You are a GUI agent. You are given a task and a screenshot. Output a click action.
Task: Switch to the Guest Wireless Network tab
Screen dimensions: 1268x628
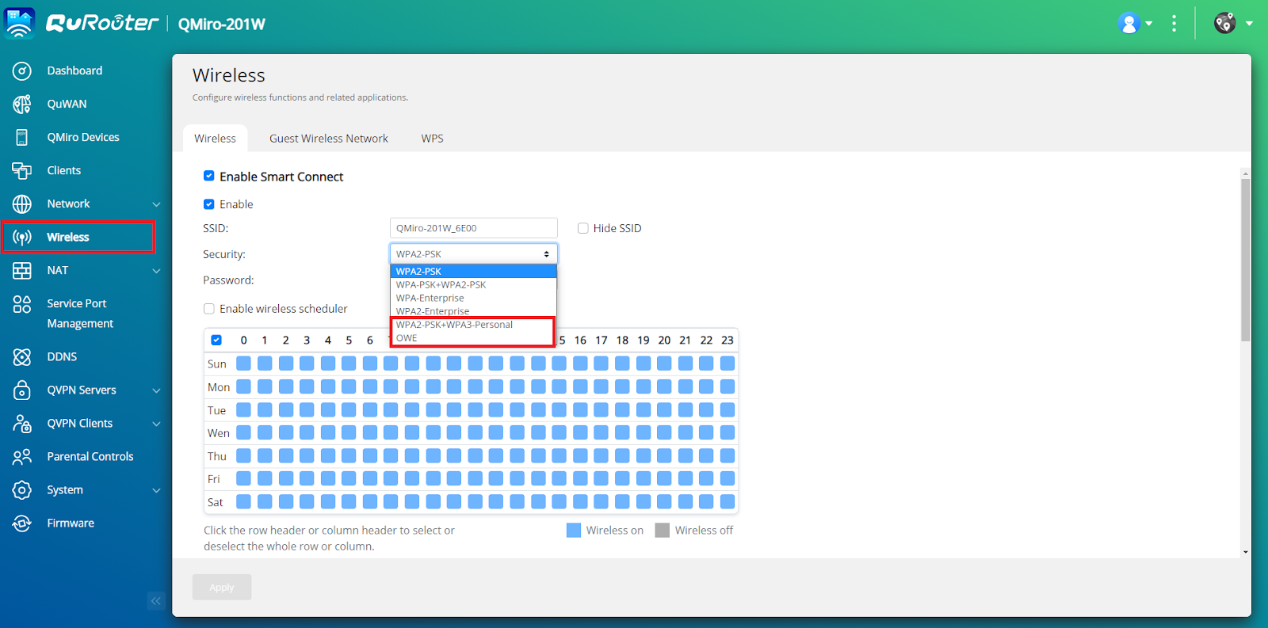[328, 139]
